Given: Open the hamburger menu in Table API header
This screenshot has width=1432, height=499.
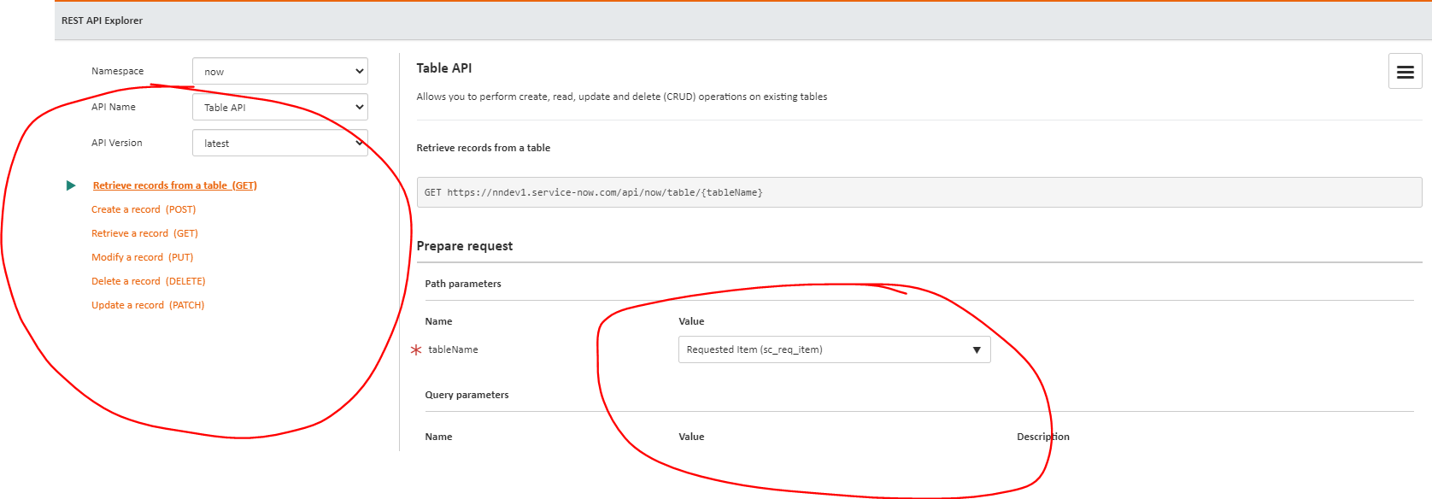Looking at the screenshot, I should click(x=1405, y=72).
